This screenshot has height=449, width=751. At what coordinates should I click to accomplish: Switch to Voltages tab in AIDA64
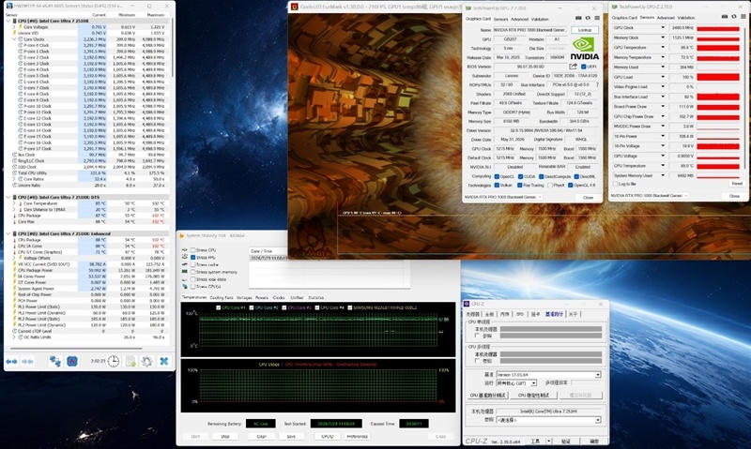tap(244, 297)
